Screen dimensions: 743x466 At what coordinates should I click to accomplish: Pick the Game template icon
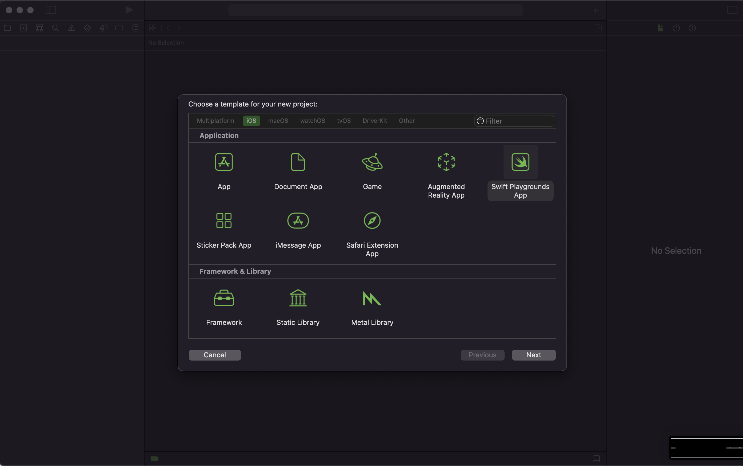point(372,162)
